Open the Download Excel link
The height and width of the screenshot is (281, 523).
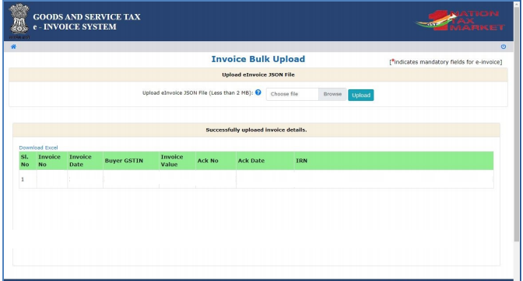(38, 147)
